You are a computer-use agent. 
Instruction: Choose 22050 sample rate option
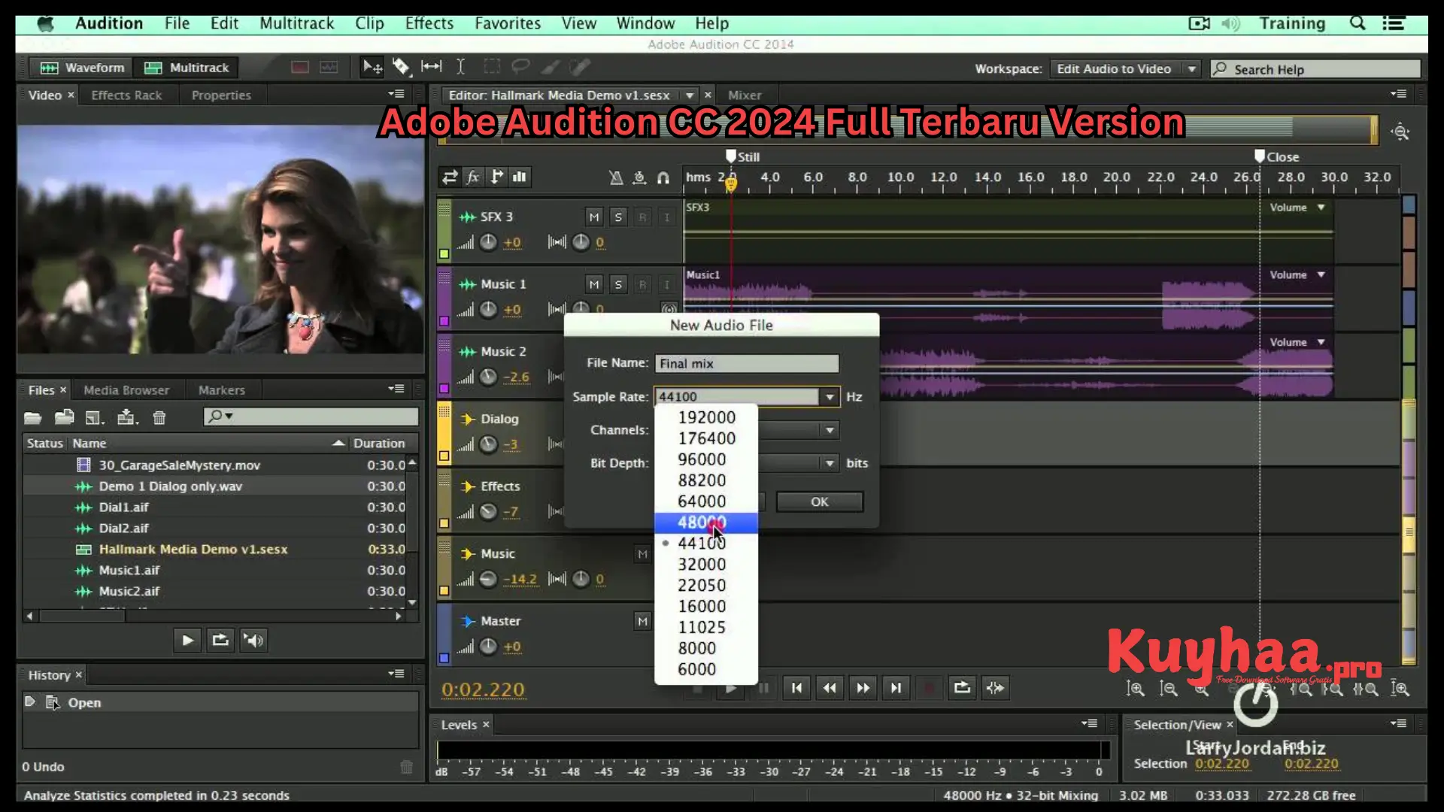[x=705, y=585]
